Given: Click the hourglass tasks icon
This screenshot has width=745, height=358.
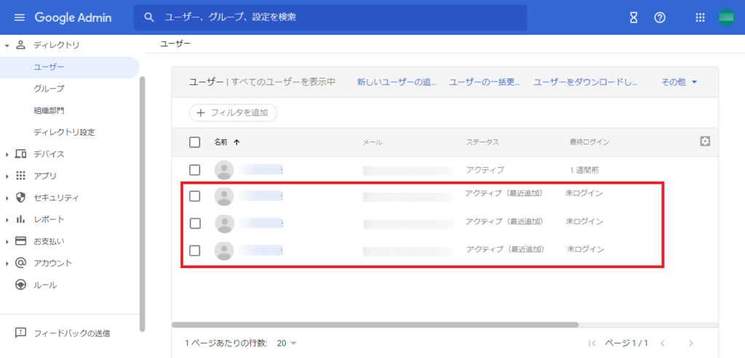Looking at the screenshot, I should tap(634, 17).
